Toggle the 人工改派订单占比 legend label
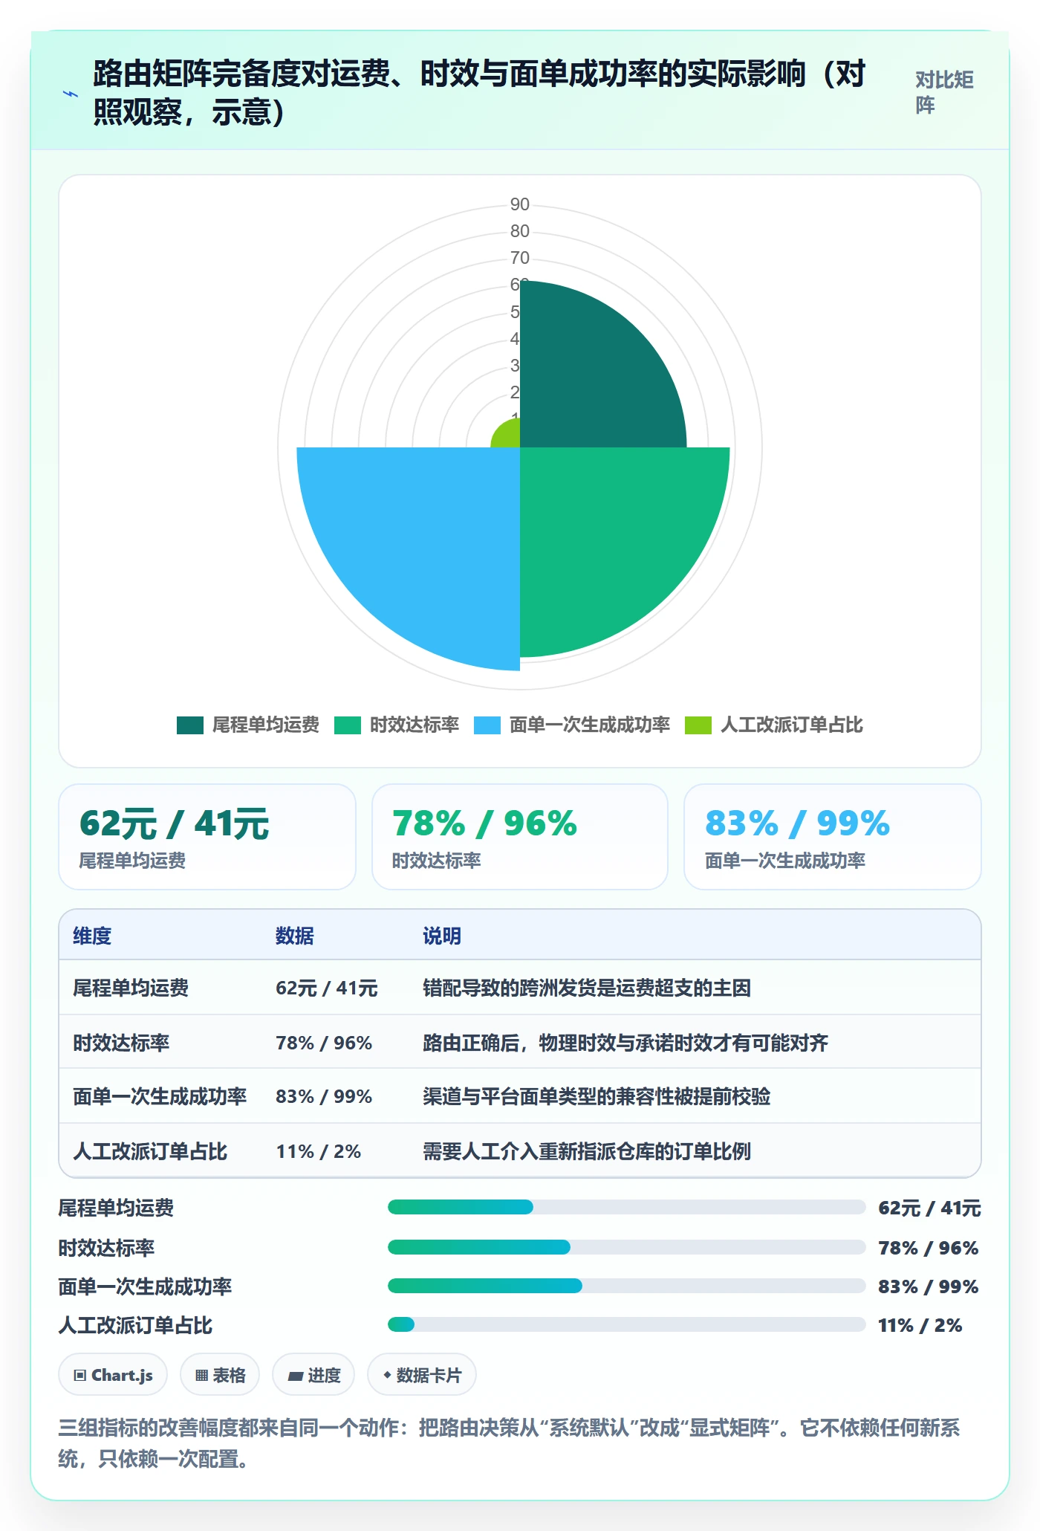1040x1531 pixels. tap(792, 725)
